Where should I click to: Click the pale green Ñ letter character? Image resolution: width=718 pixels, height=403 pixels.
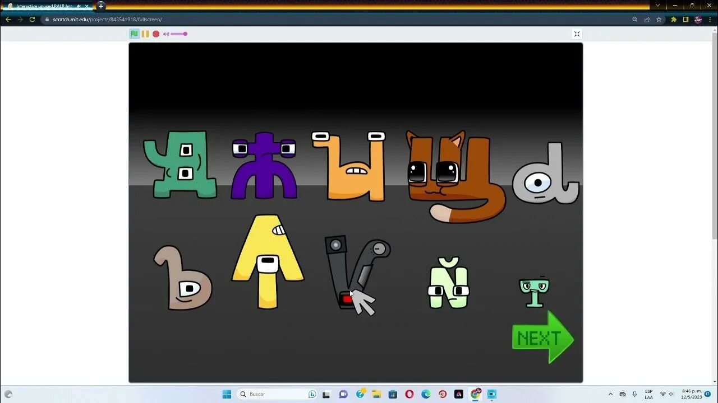(449, 283)
